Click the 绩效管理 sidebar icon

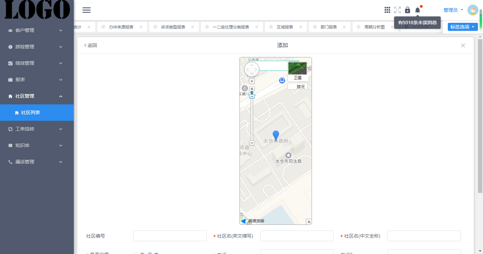coord(10,63)
